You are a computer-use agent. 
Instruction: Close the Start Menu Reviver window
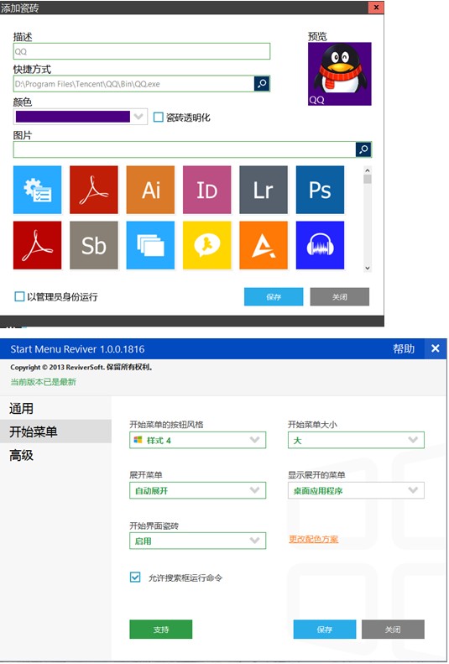435,348
